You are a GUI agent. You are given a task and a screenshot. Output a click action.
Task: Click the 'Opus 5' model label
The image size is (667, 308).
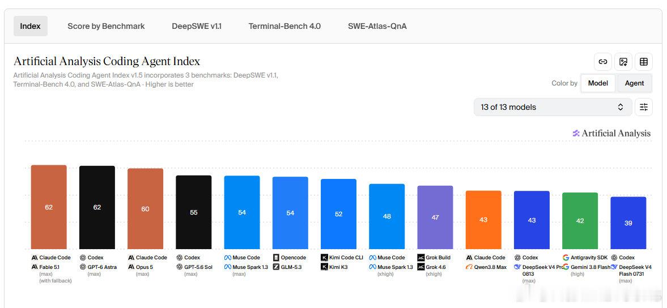point(145,267)
